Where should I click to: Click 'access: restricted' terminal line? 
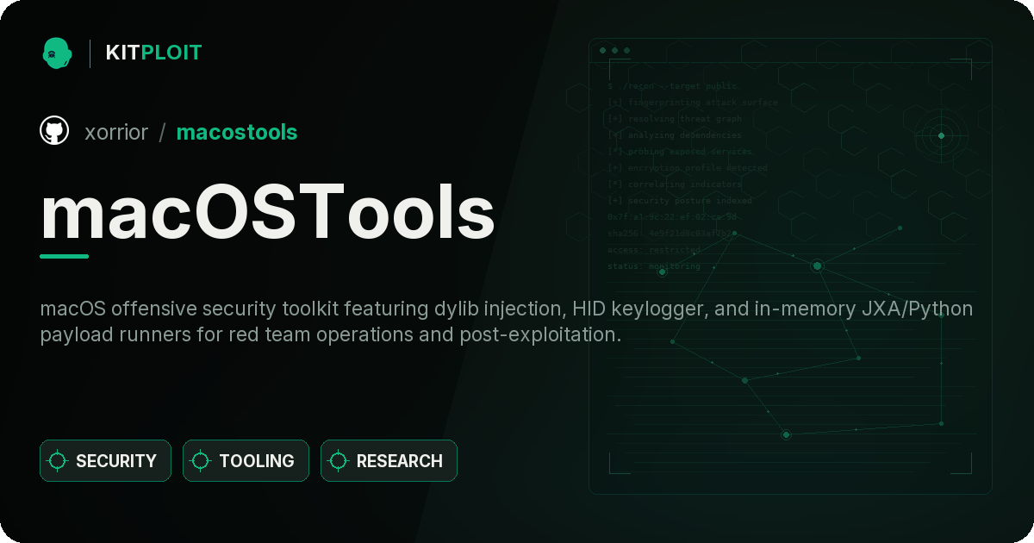[x=653, y=250]
